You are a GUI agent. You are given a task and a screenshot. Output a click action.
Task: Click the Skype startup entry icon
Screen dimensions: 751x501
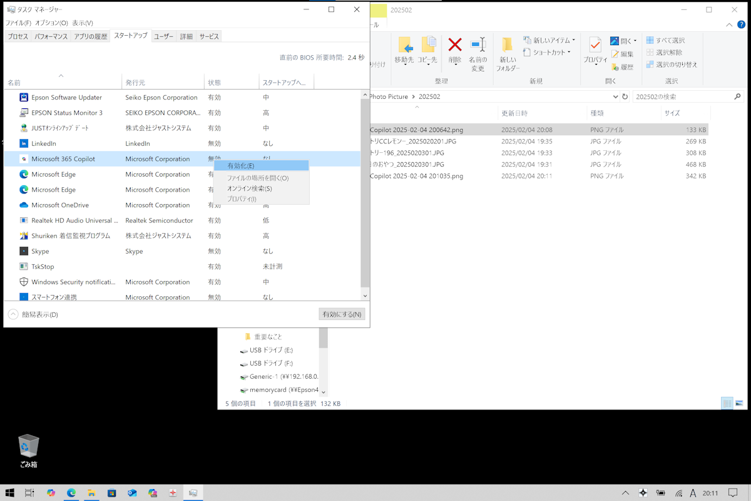tap(24, 251)
